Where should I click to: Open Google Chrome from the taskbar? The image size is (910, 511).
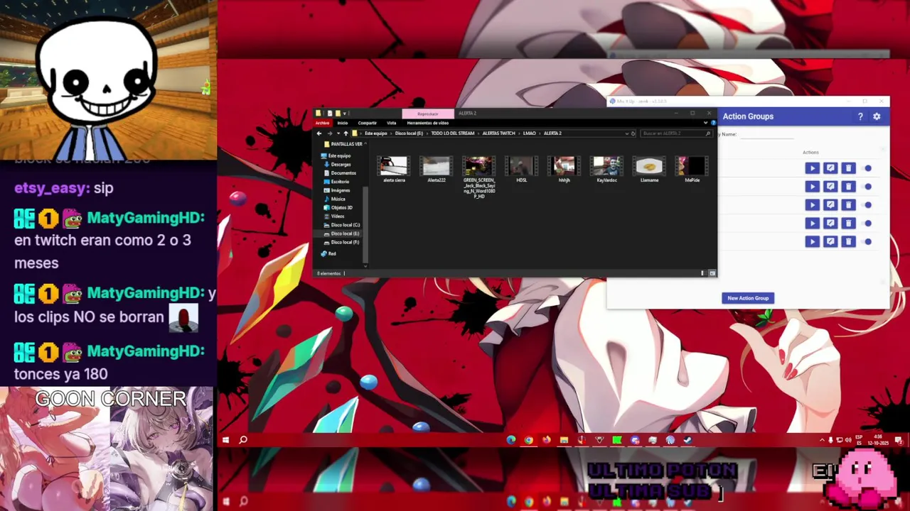[x=528, y=440]
